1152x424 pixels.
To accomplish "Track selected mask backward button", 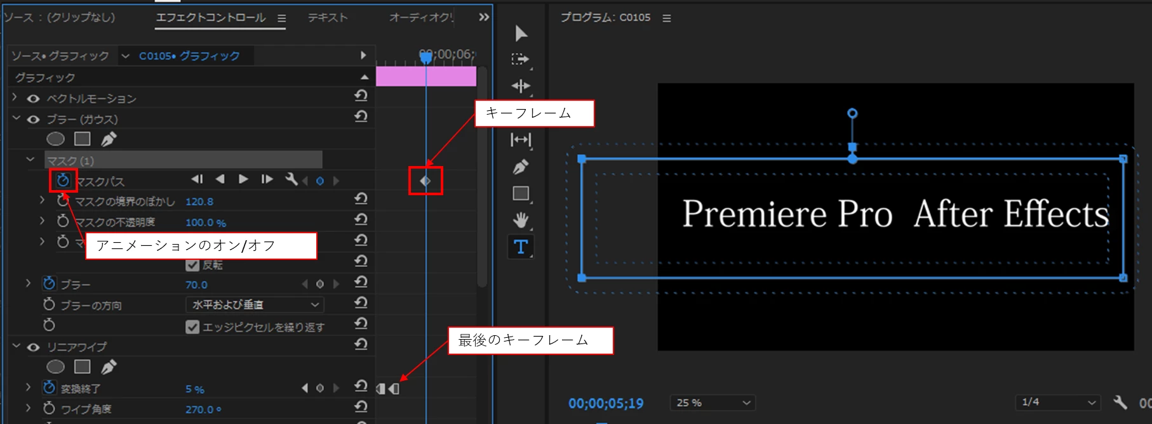I will [220, 179].
